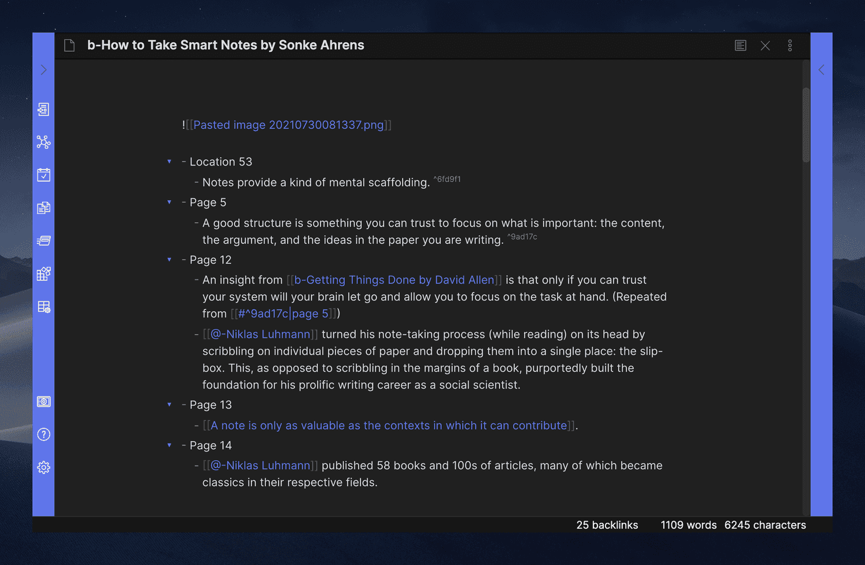Open the graph view
This screenshot has width=865, height=565.
[43, 142]
